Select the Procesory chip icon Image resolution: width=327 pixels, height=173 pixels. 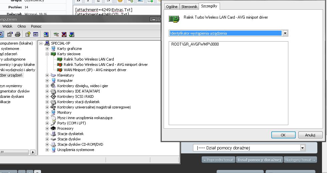[x=53, y=128]
